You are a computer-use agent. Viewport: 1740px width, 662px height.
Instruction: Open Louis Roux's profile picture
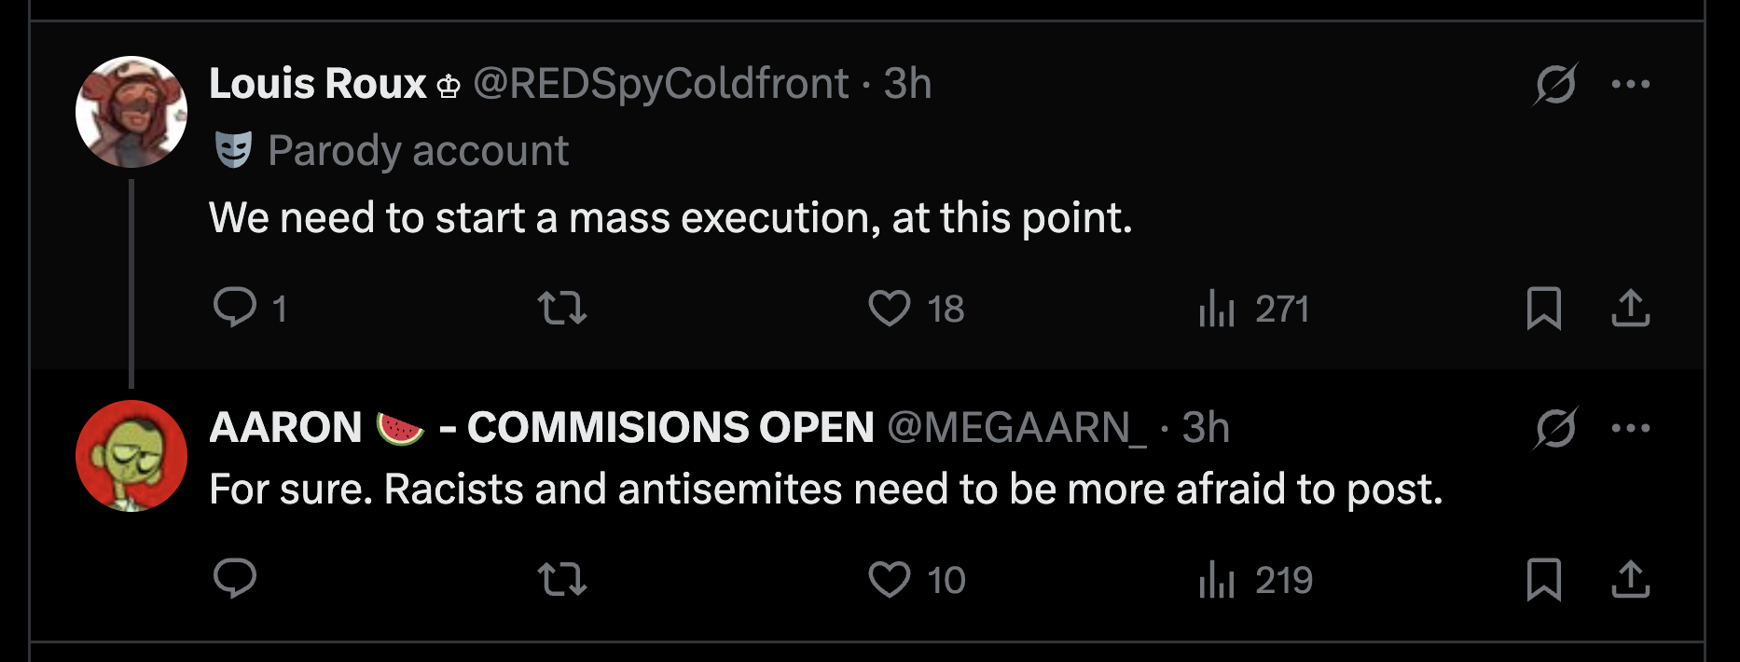pos(131,112)
